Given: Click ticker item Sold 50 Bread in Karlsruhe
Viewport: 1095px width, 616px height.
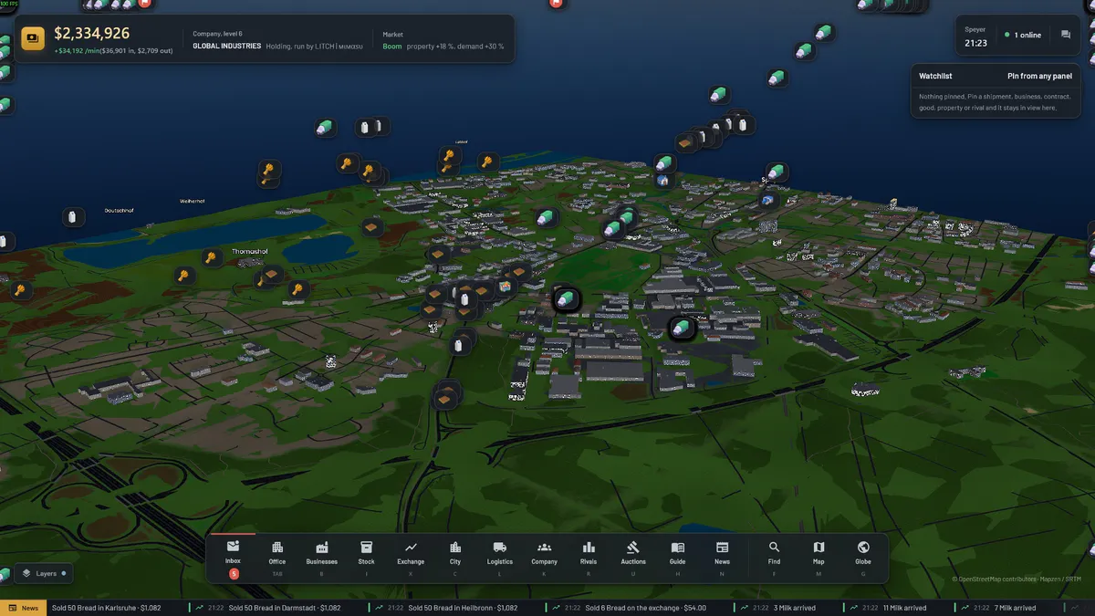Looking at the screenshot, I should tap(106, 608).
